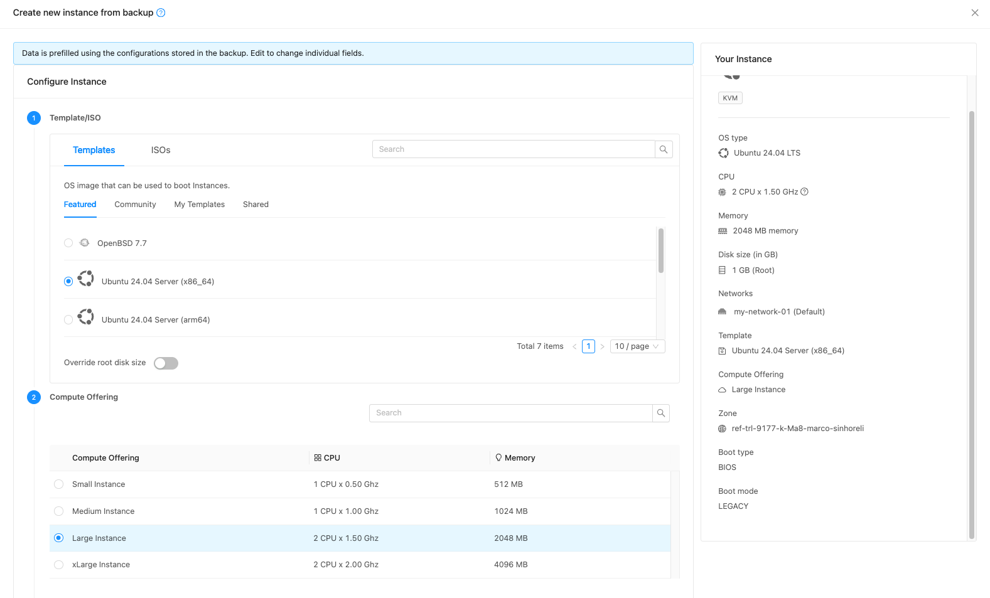990x598 pixels.
Task: Open the CPU speed help tooltip icon
Action: click(x=805, y=192)
